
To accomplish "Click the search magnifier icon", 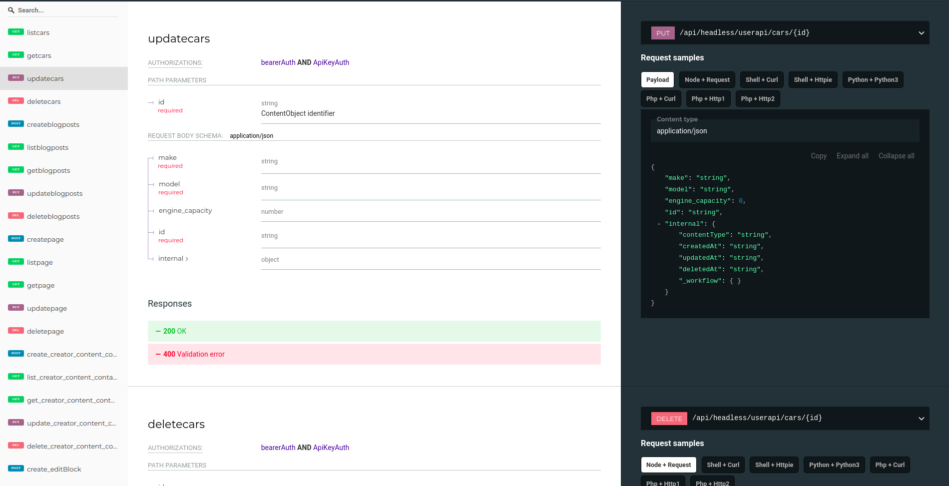I will 11,10.
